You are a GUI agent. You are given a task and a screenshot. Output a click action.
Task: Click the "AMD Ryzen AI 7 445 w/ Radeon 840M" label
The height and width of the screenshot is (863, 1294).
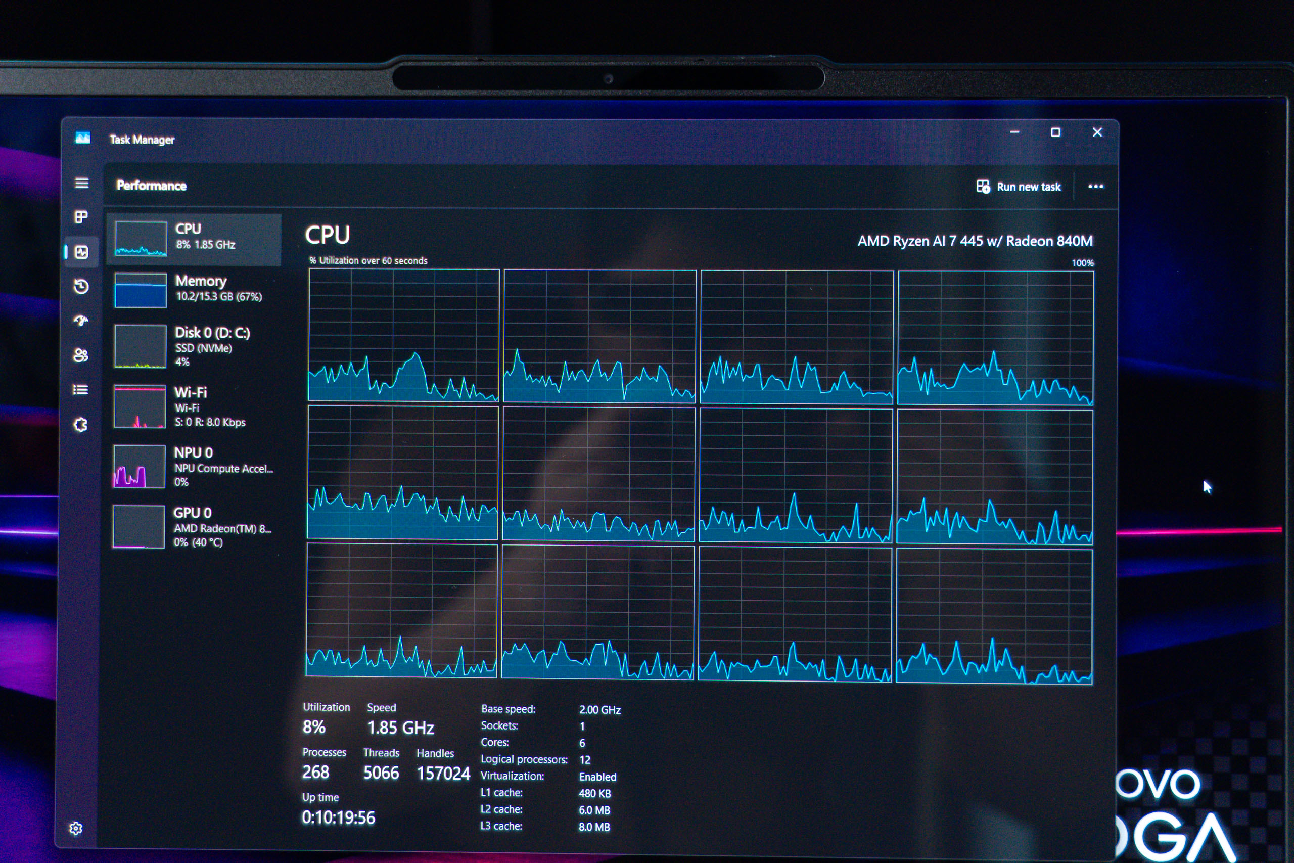[975, 241]
